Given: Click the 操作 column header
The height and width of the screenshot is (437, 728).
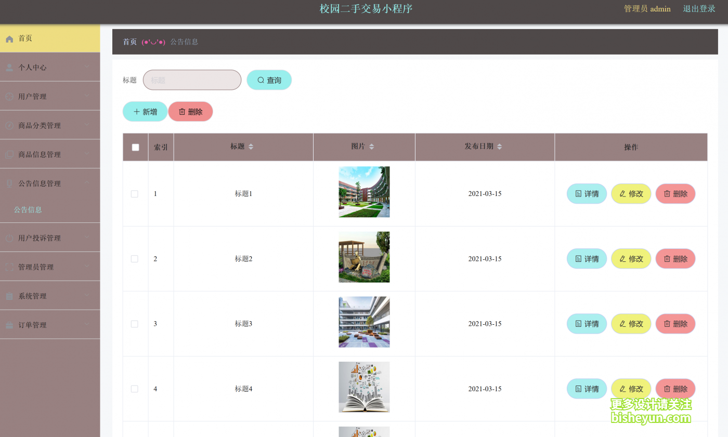Looking at the screenshot, I should click(631, 148).
